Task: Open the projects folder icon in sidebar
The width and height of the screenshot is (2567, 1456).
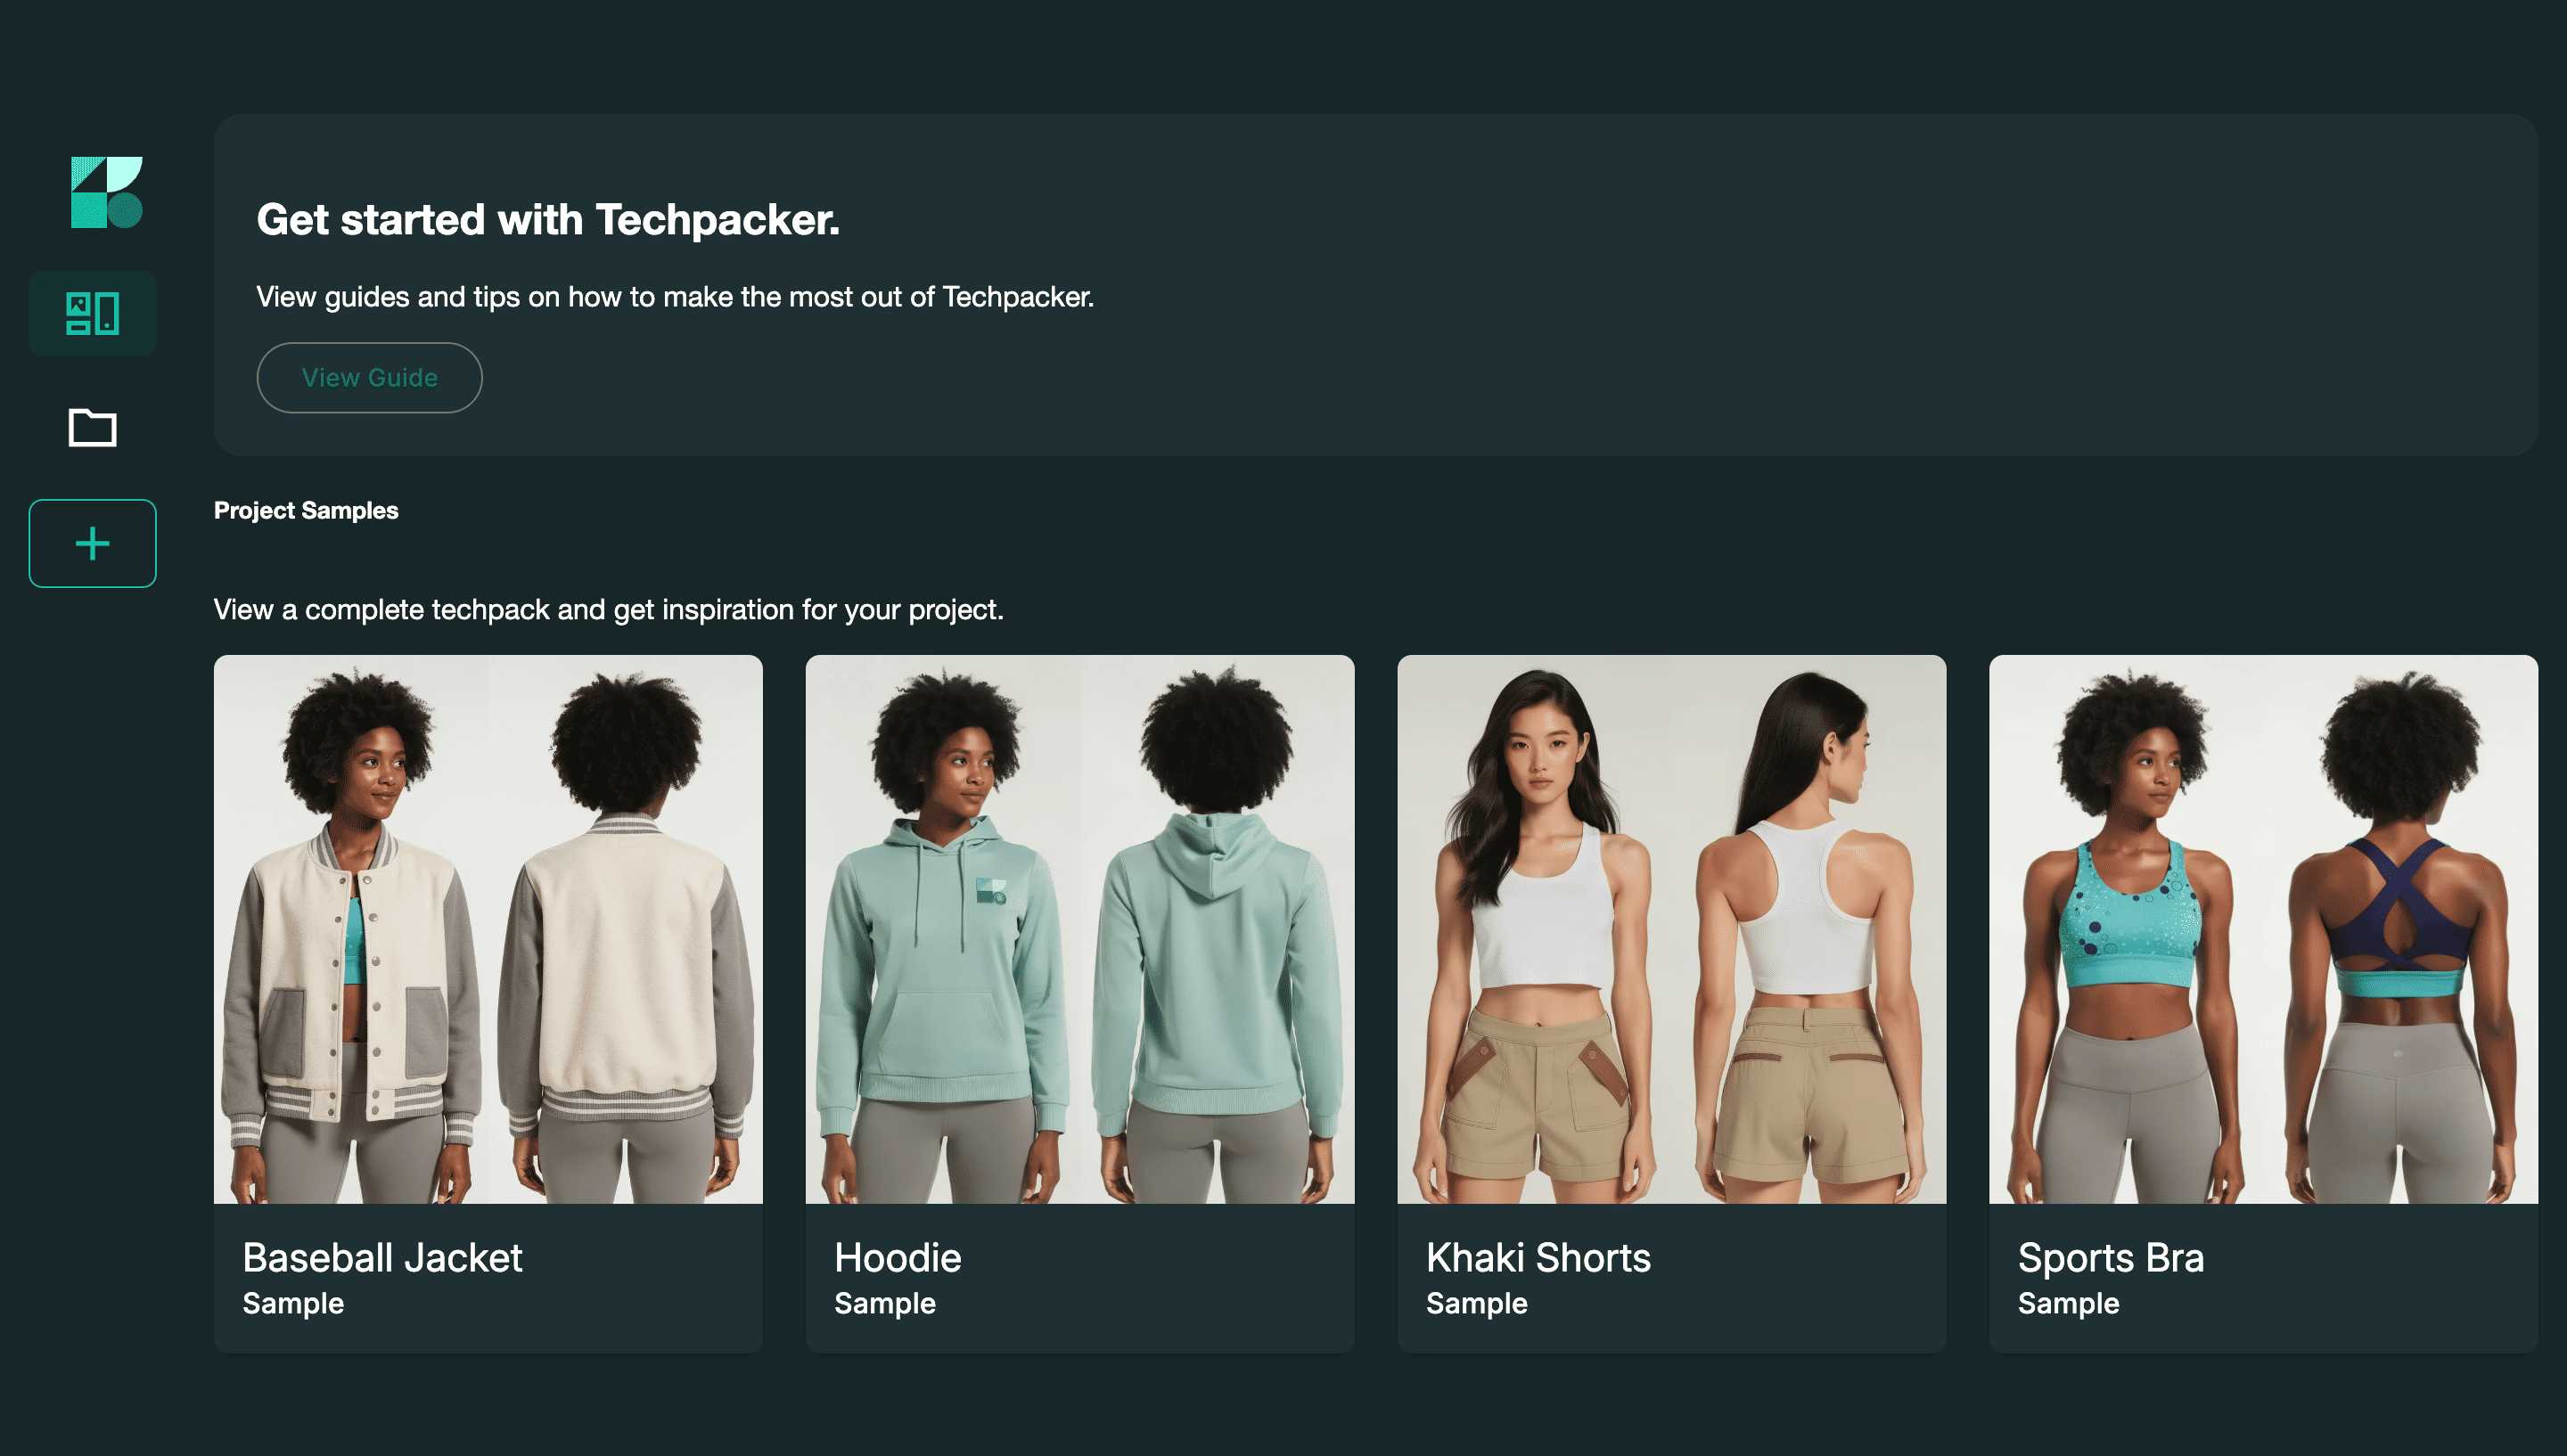Action: 92,428
